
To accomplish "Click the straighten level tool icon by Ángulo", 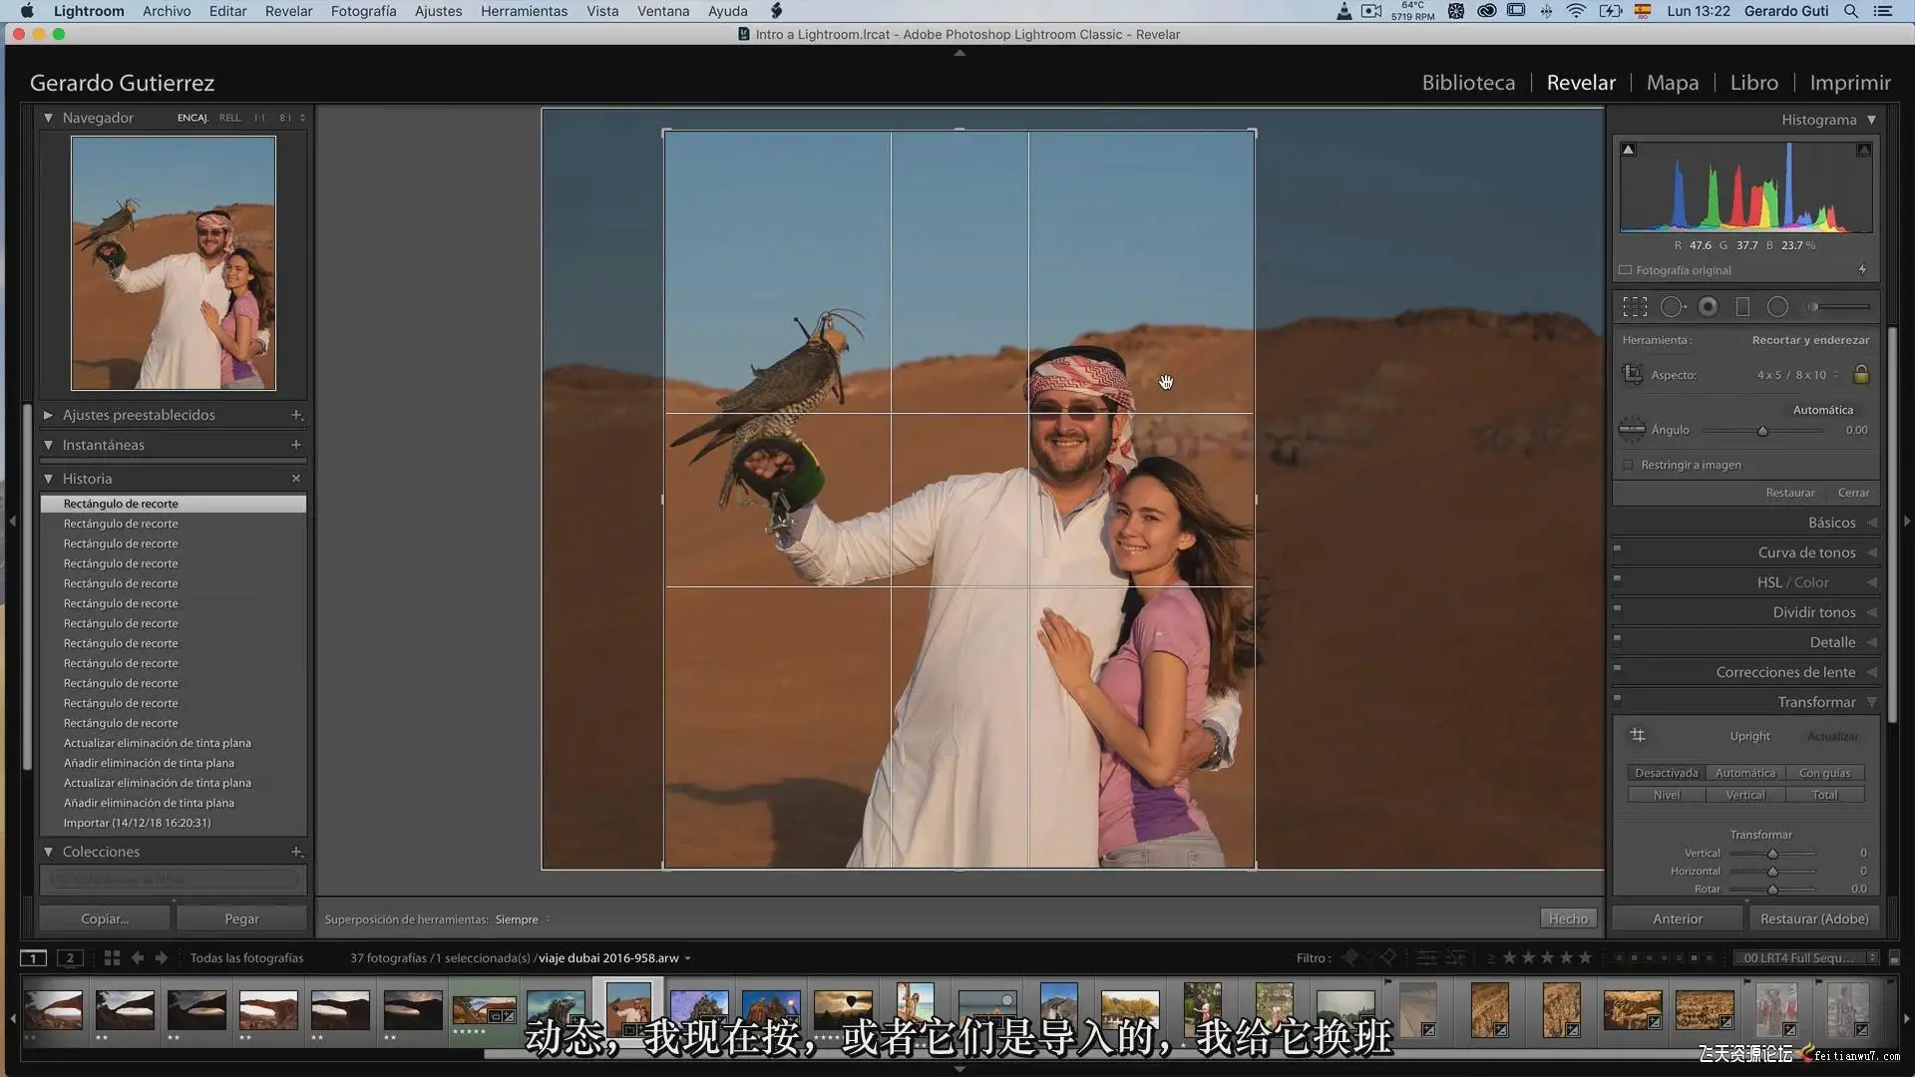I will tap(1632, 430).
